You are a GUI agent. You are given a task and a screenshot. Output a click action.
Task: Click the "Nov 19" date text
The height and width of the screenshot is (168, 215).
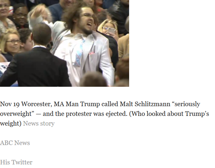click(10, 104)
